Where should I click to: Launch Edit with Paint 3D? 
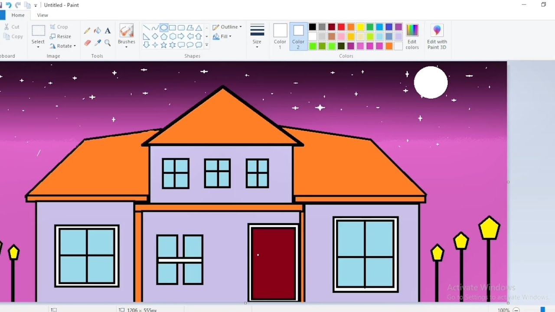tap(437, 36)
